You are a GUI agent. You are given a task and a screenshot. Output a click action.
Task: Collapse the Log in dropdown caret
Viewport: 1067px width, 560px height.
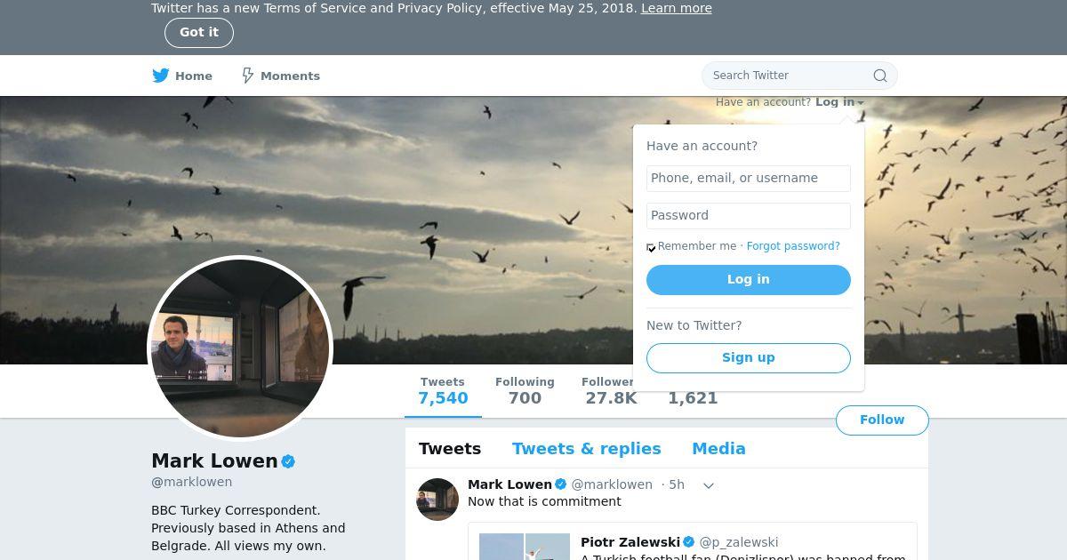click(861, 103)
